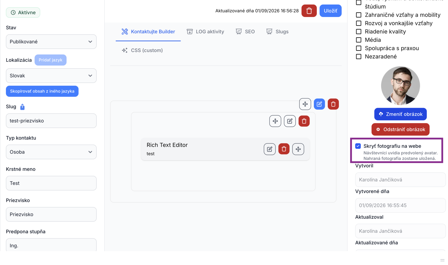The width and height of the screenshot is (448, 265).
Task: Click the Predpona stupňa field containing Ing.
Action: pyautogui.click(x=51, y=245)
